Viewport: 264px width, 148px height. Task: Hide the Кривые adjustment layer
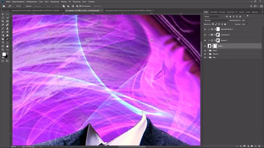[205, 40]
